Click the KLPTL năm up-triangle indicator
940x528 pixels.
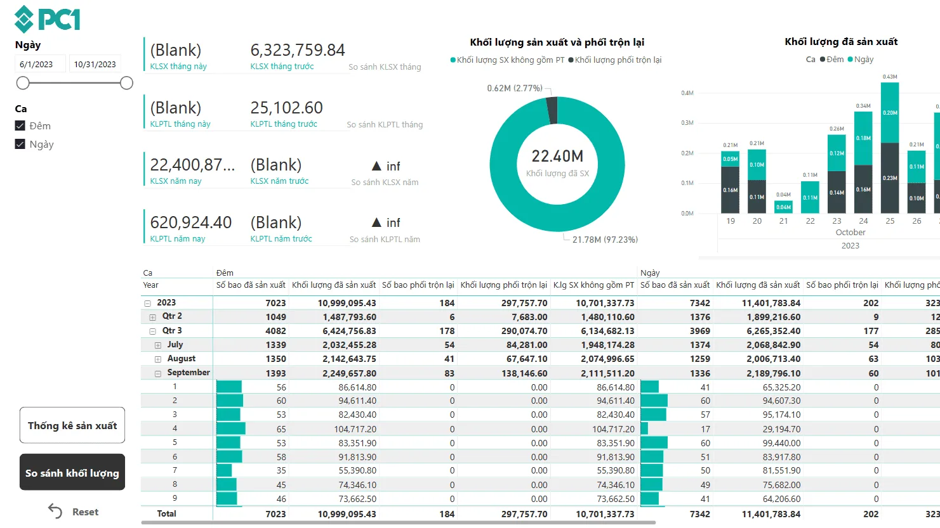pos(376,222)
